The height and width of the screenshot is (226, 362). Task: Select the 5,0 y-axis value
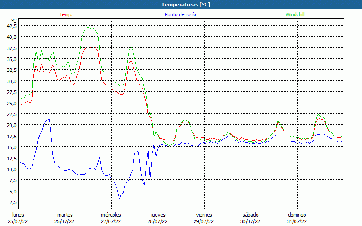(x=13, y=191)
